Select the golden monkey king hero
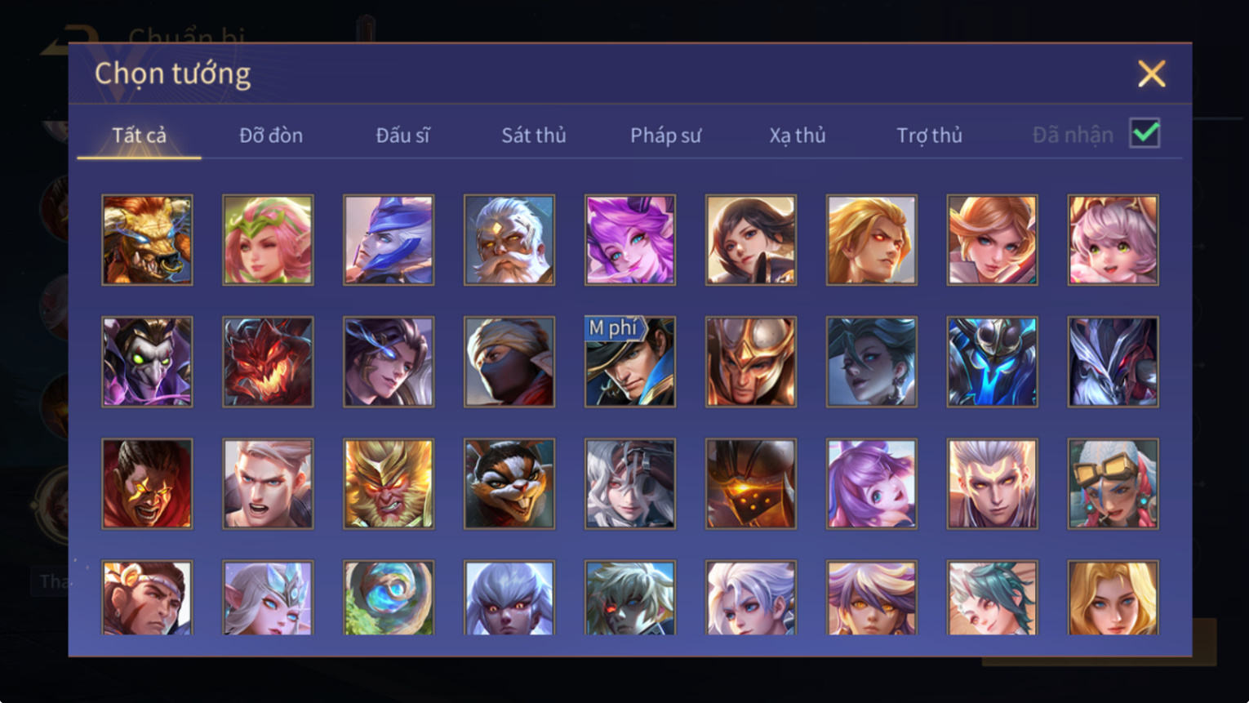Viewport: 1249px width, 703px height. click(389, 483)
